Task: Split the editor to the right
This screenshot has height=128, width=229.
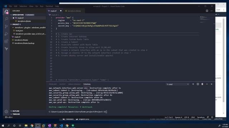Action: (x=207, y=11)
